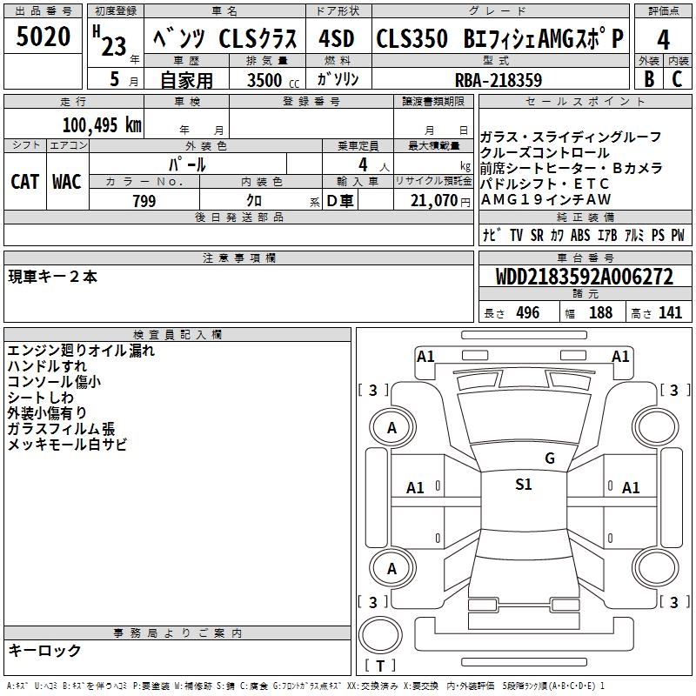Click the interior grade C cell

pos(677,78)
